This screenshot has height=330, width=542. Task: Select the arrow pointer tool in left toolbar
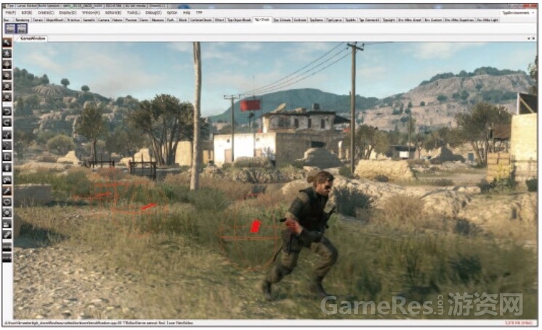[7, 42]
